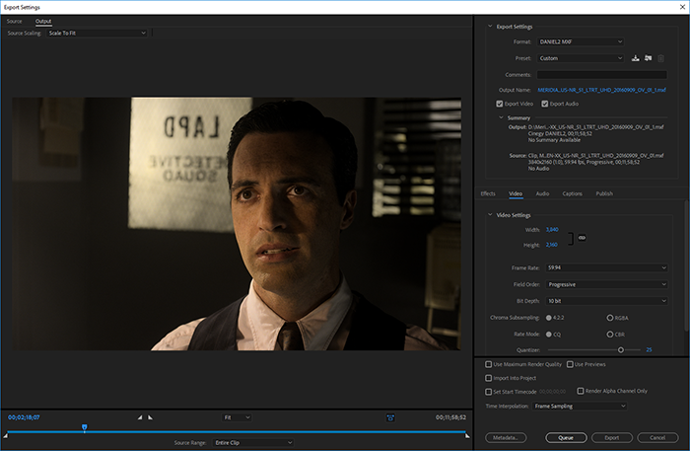The height and width of the screenshot is (451, 690).
Task: Open the Format dropdown showing DANIEL2 MXF
Action: 581,41
